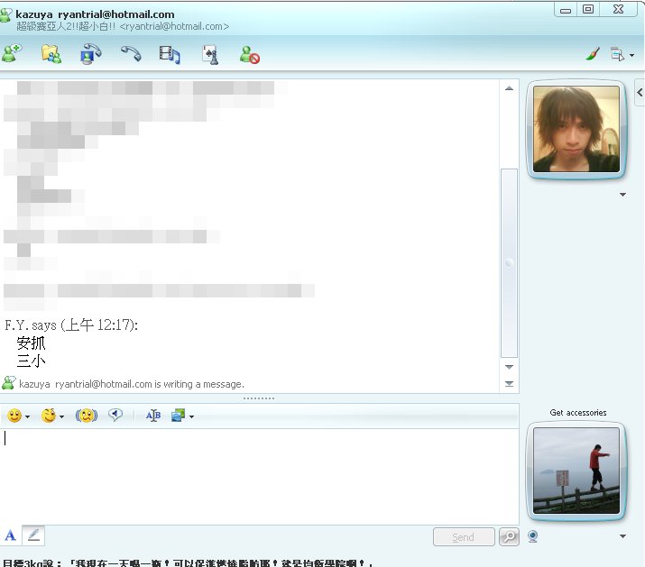Toggle the webcam under your display picture
Viewport: 645px width, 567px height.
pyautogui.click(x=533, y=535)
